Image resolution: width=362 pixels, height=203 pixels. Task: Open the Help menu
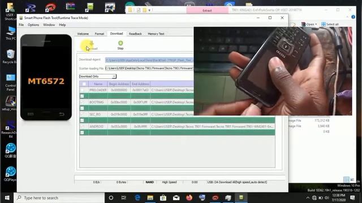(x=62, y=25)
